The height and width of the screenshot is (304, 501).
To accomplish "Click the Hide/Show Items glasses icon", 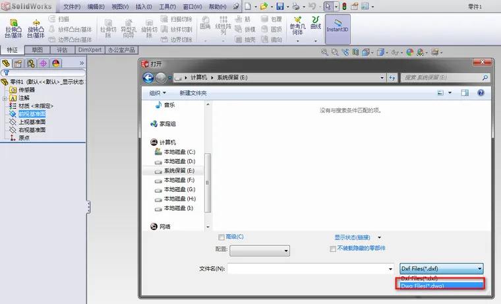I will pyautogui.click(x=395, y=52).
